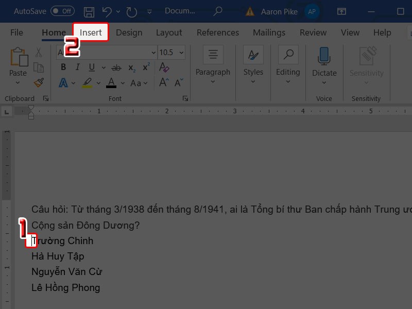Apply italic formatting

pos(78,67)
